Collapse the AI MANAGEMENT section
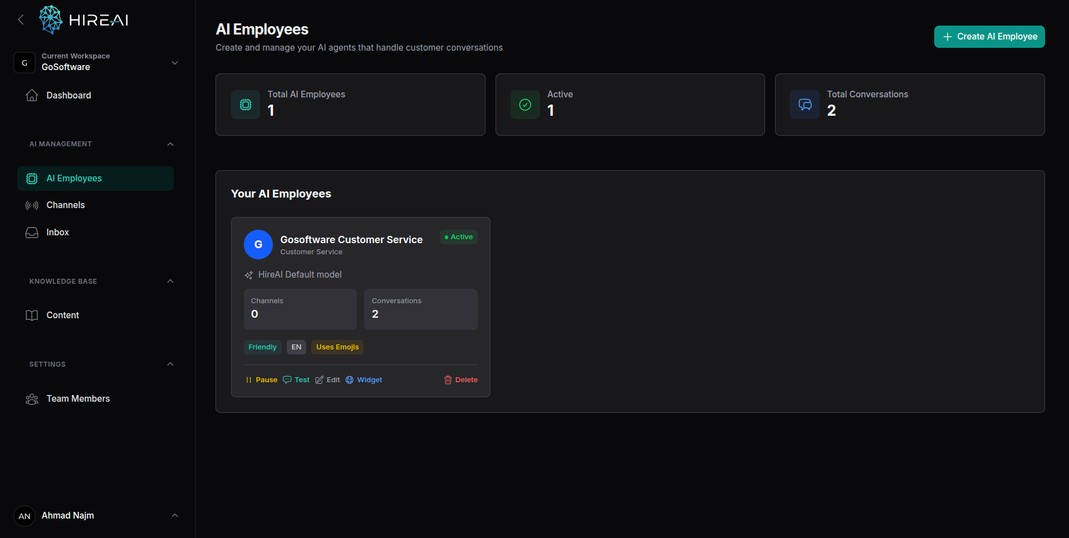The image size is (1069, 538). 170,144
